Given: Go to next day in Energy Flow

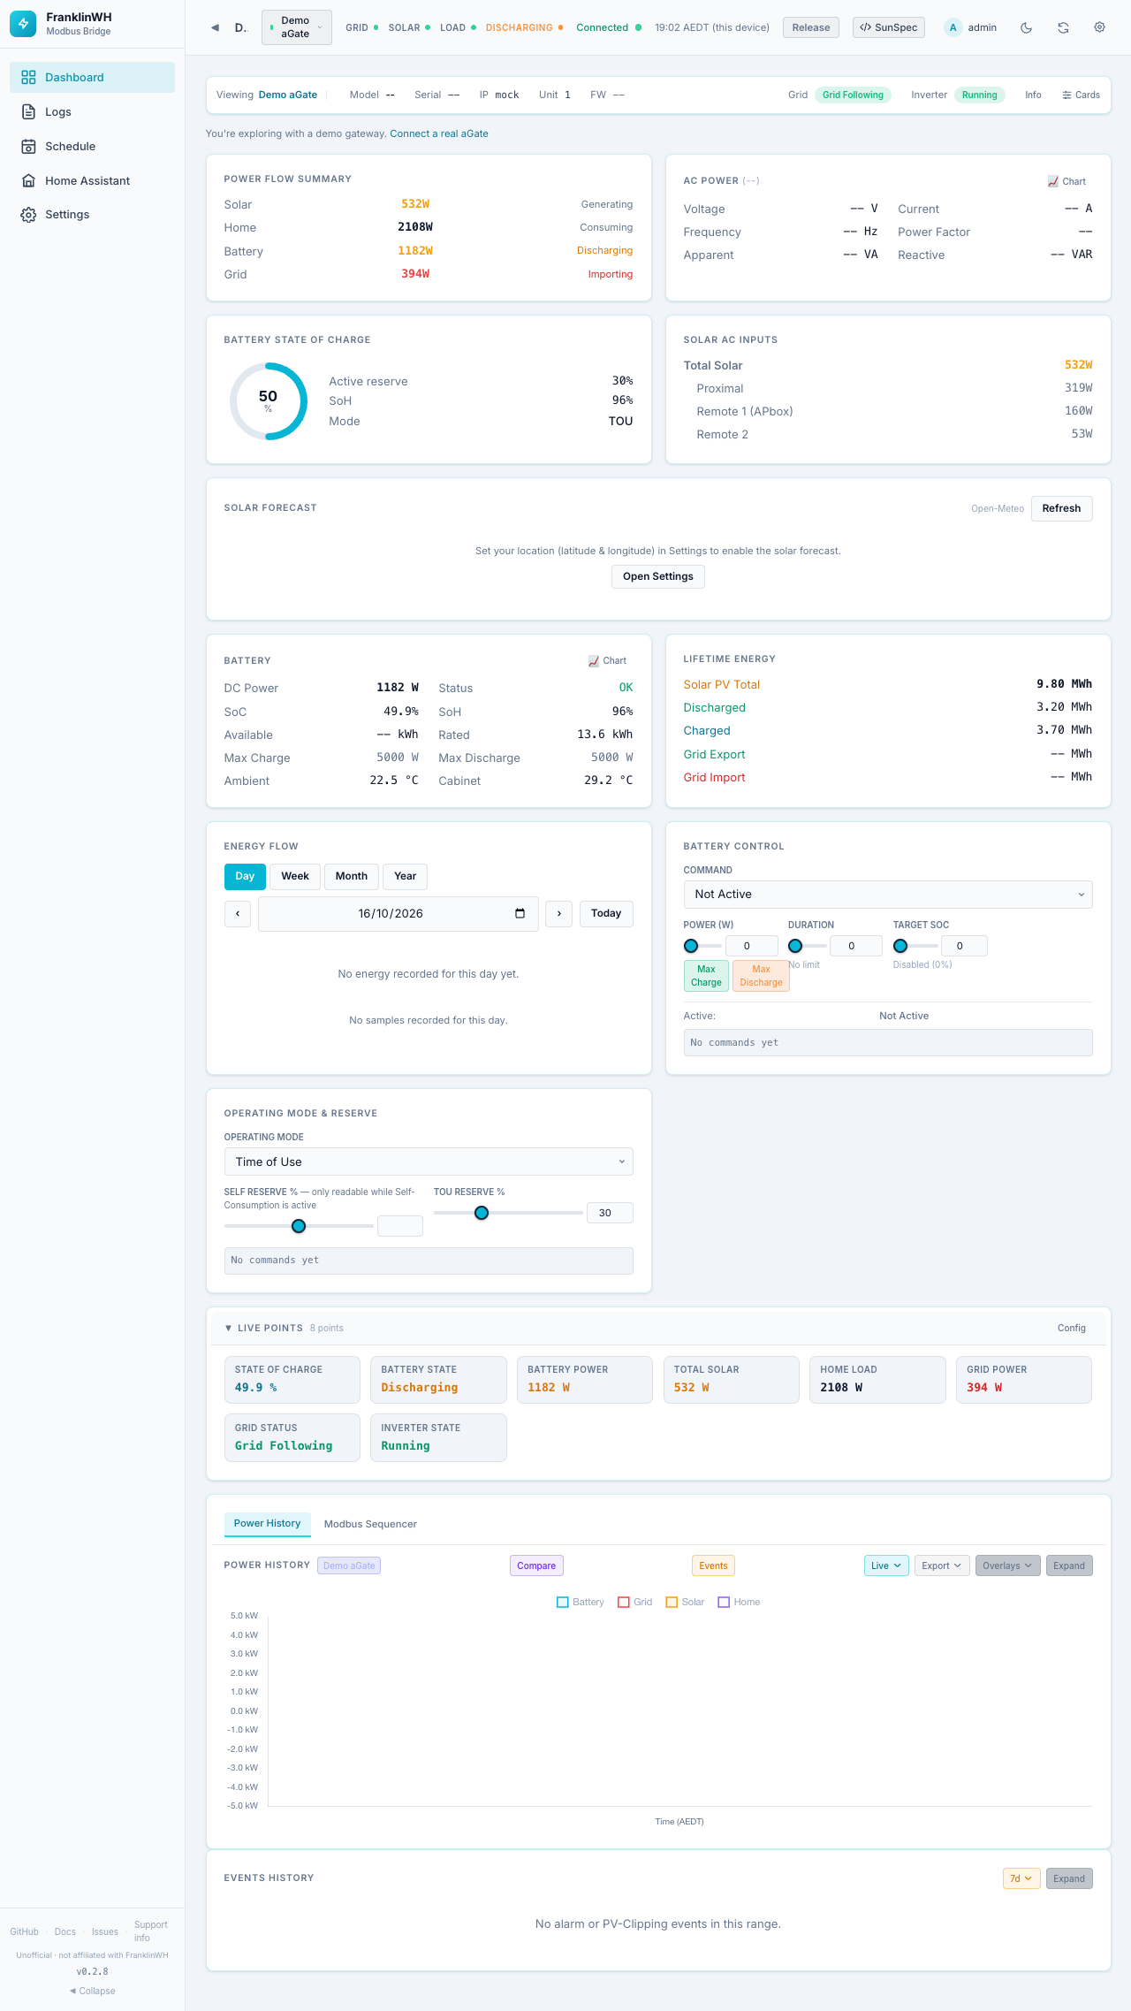Looking at the screenshot, I should click(558, 913).
